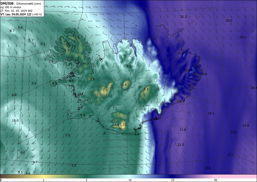Click the 'IT: Fim. 02. 05. 2024 00Z' line
This screenshot has width=257, height=182.
click(x=16, y=11)
